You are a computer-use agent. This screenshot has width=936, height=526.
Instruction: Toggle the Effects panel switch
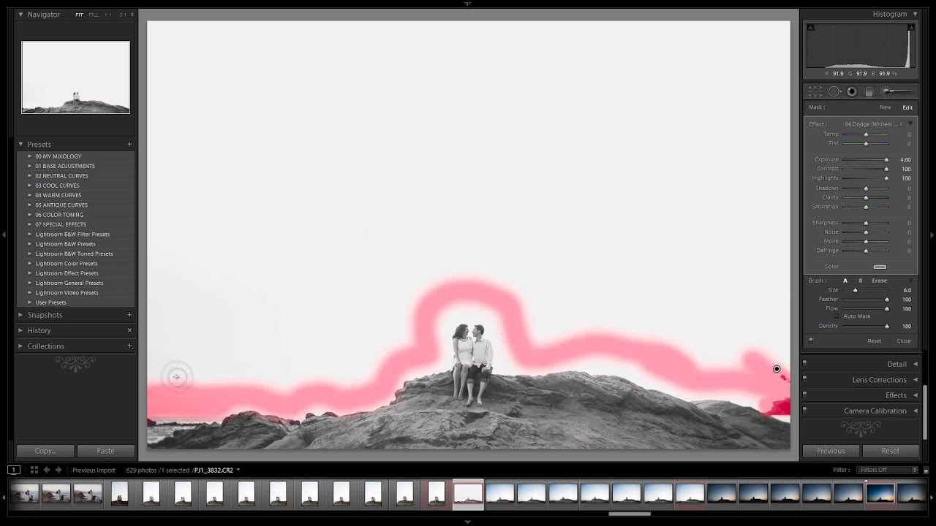[x=804, y=394]
